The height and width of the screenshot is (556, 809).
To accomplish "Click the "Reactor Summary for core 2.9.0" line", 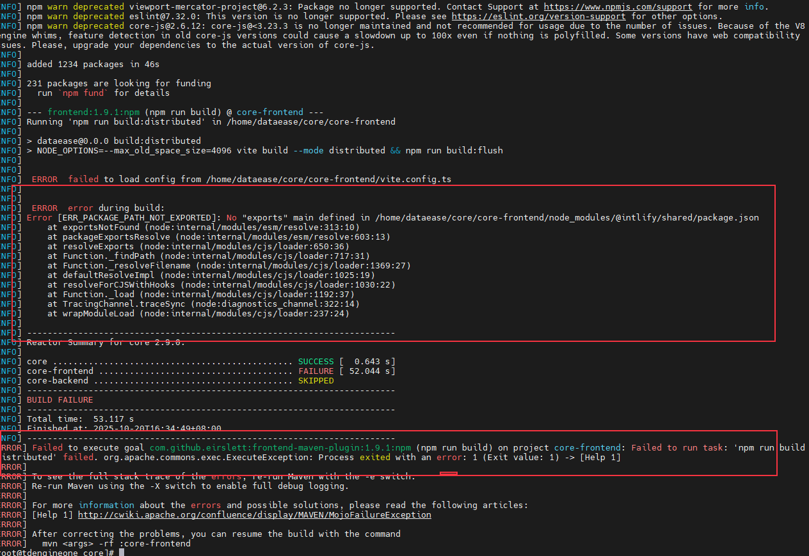I will (106, 343).
